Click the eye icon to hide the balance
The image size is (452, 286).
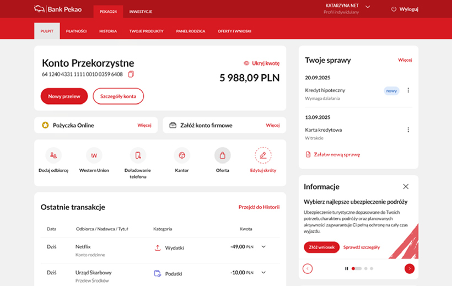(246, 63)
